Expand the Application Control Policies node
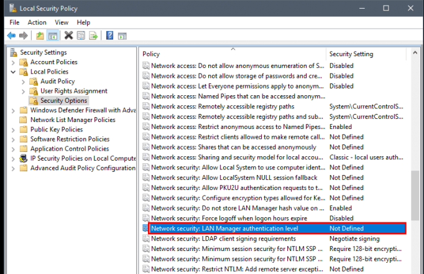This screenshot has width=424, height=274. coord(13,149)
